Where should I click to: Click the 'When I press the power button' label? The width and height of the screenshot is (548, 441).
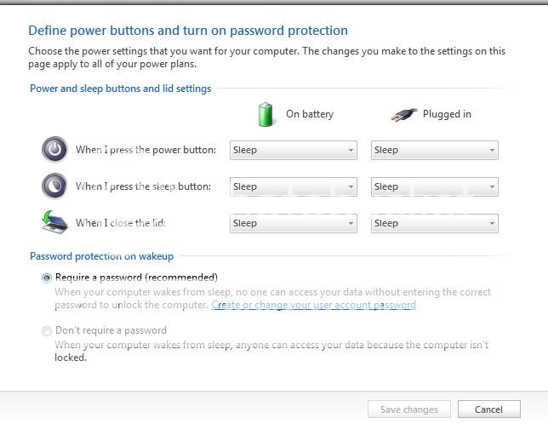click(x=146, y=151)
